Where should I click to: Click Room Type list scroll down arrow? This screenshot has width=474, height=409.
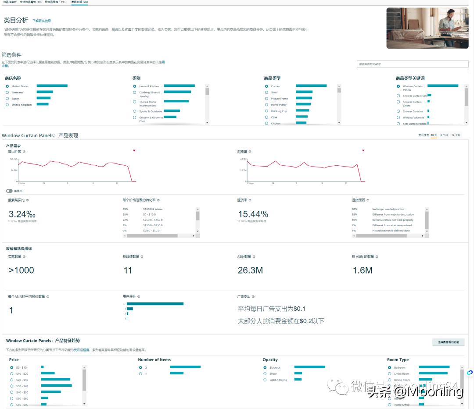coord(462,404)
